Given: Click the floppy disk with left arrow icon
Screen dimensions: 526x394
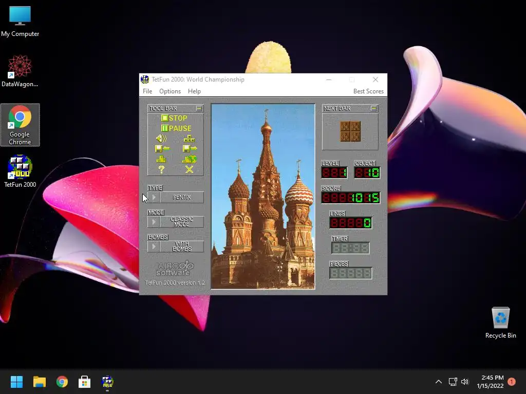Looking at the screenshot, I should click(162, 148).
